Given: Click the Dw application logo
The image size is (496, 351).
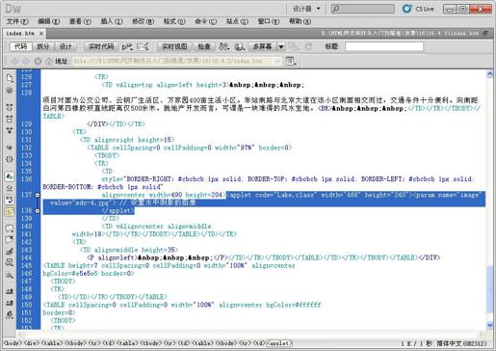Looking at the screenshot, I should [x=13, y=9].
